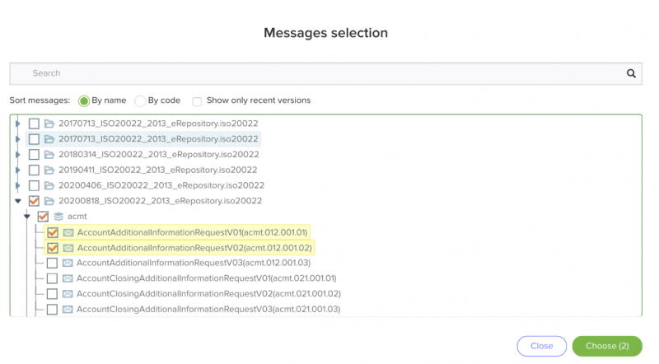Select highlighted 20170713_ISO20022 repository row
Image resolution: width=659 pixels, height=364 pixels.
tap(143, 139)
